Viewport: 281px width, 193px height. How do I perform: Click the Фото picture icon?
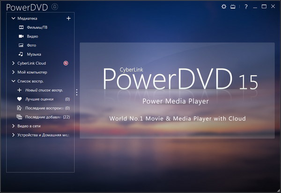tap(21, 45)
